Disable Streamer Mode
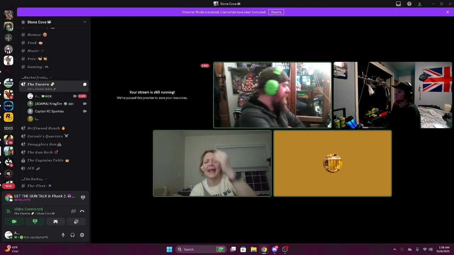 [x=276, y=12]
